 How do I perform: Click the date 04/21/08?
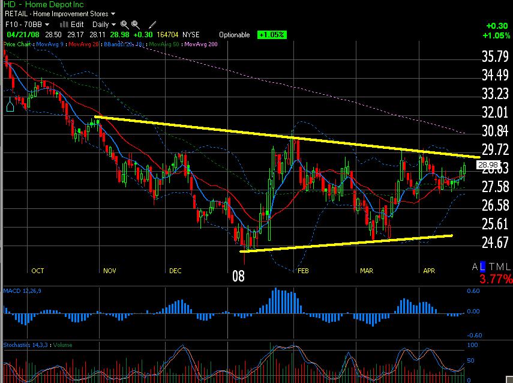click(x=23, y=35)
